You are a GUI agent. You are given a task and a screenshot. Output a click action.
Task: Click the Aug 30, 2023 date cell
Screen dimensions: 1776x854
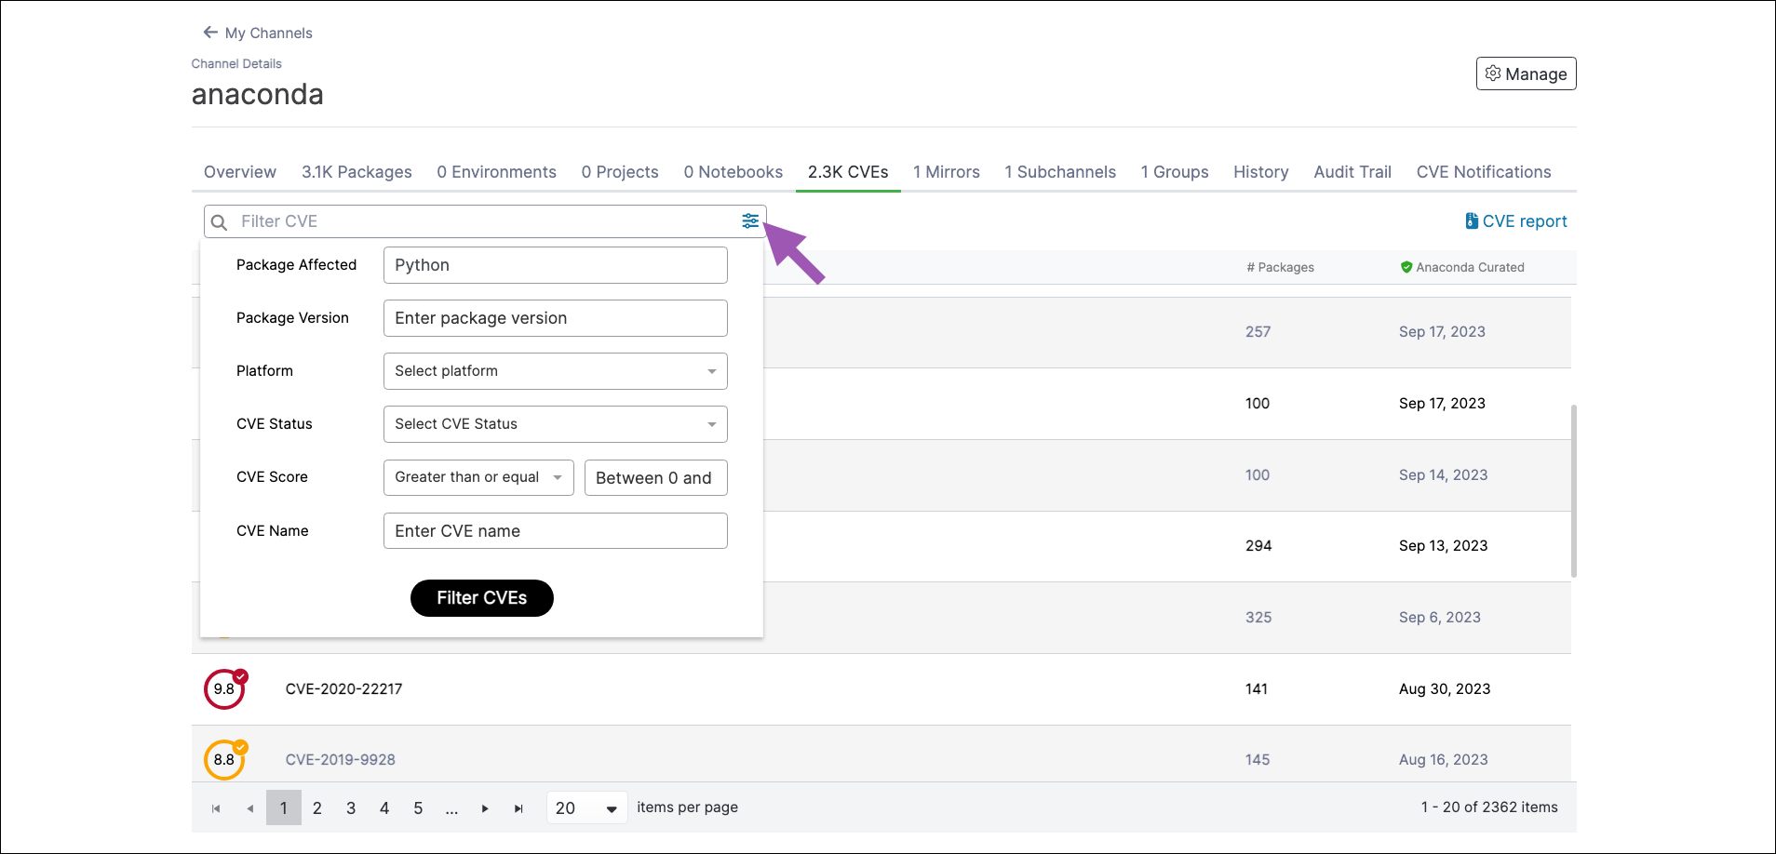coord(1445,689)
